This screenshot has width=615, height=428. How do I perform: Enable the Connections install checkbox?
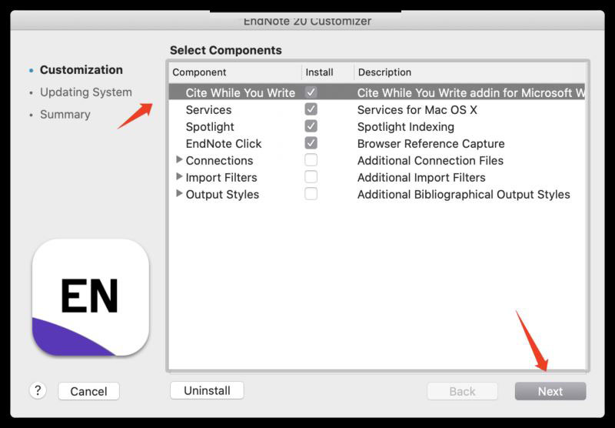point(311,160)
